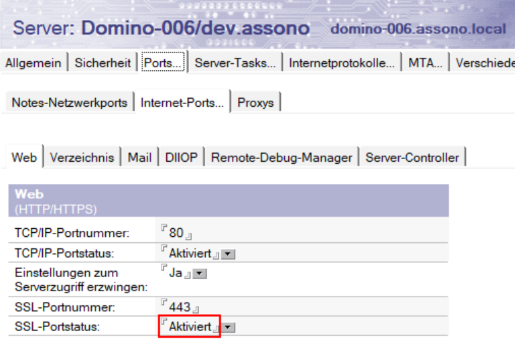The width and height of the screenshot is (515, 345).
Task: Open the MTA... tab
Action: point(425,62)
